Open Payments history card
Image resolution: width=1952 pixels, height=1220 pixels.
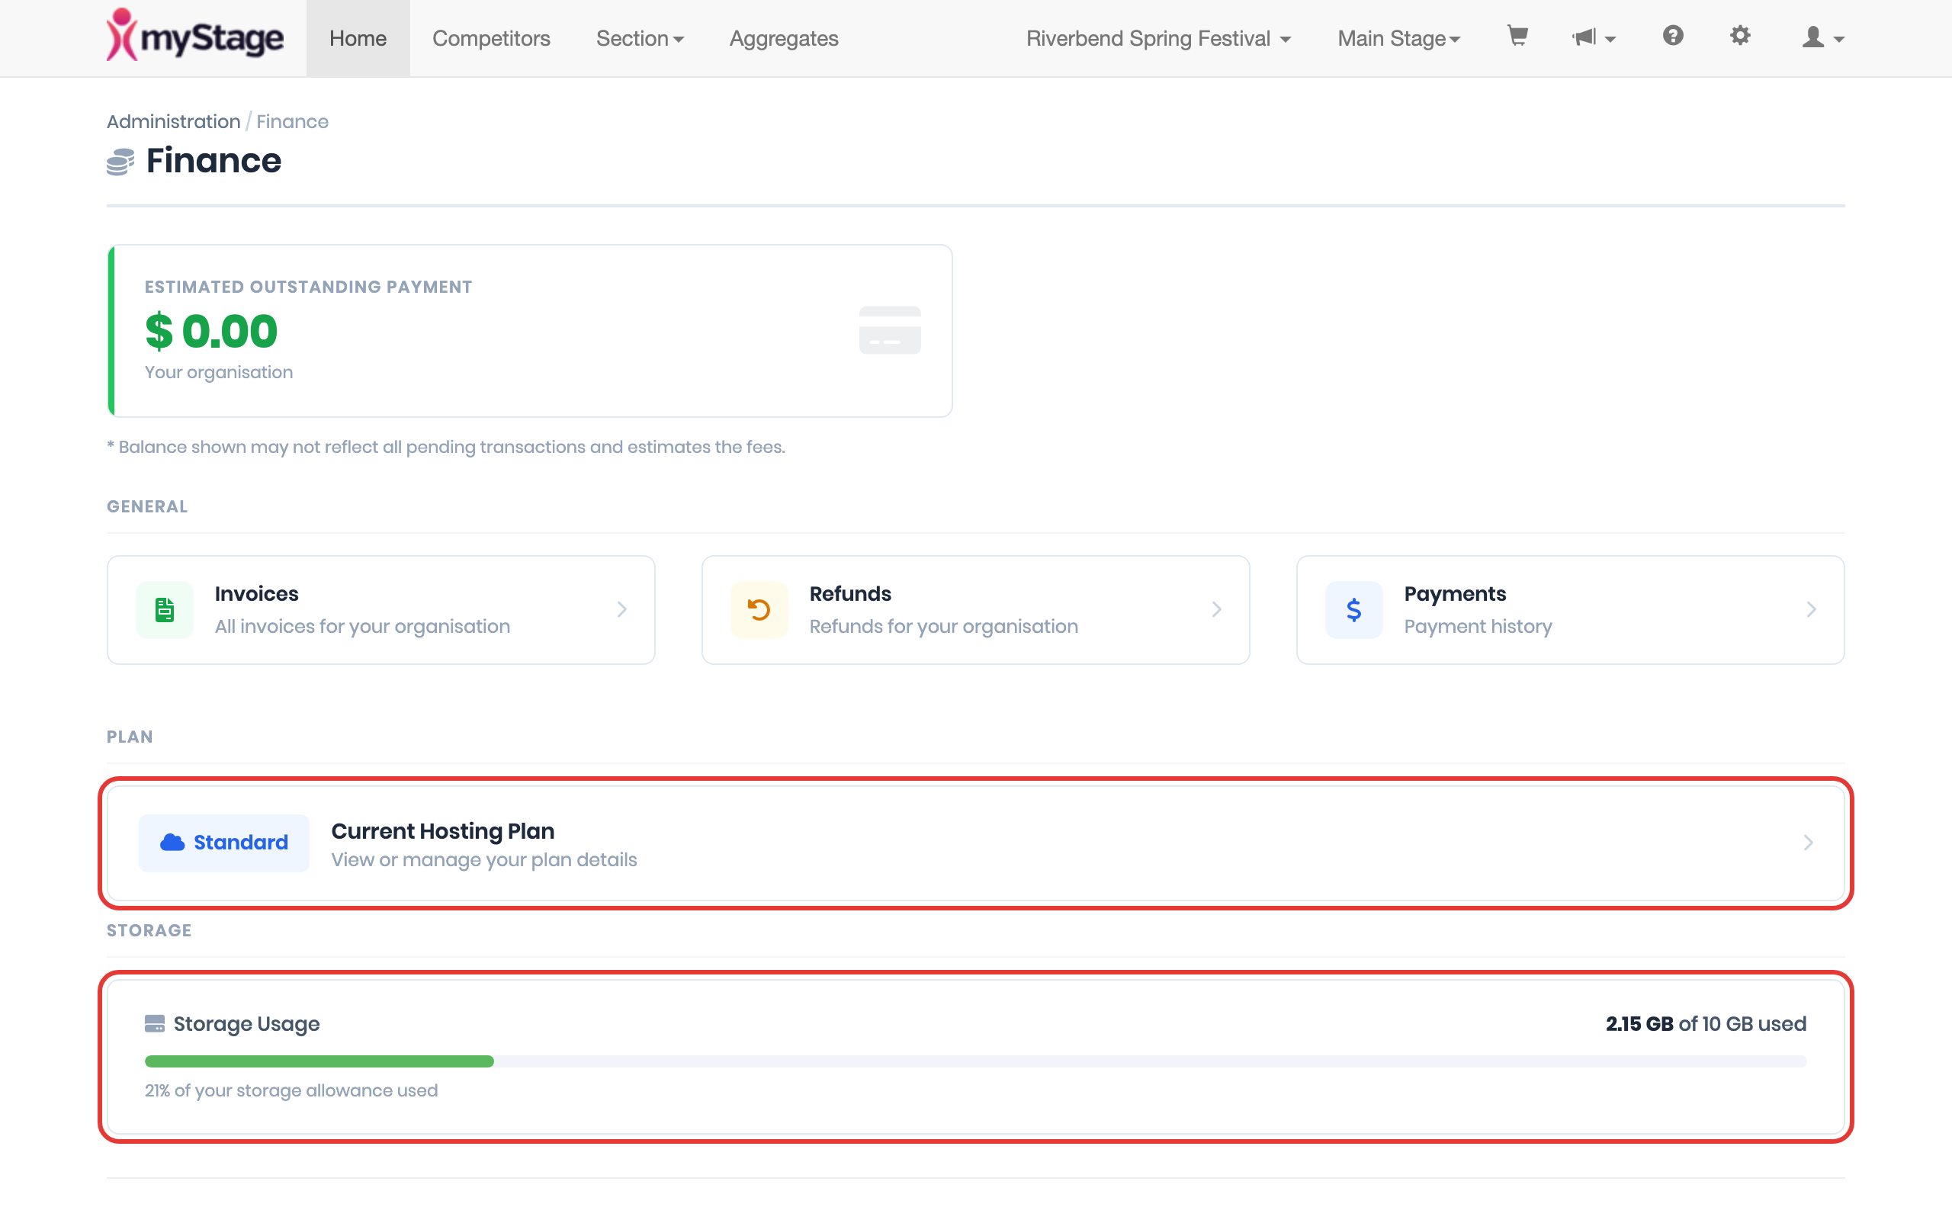pos(1570,609)
